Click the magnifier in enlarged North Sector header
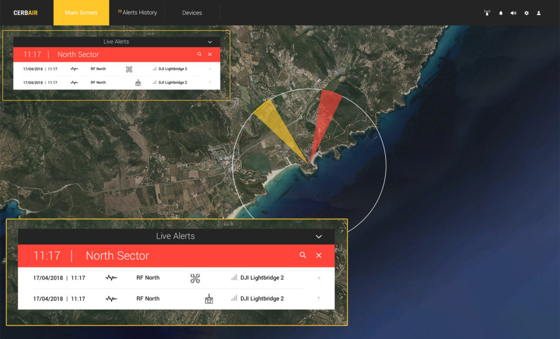The width and height of the screenshot is (560, 339). (x=303, y=255)
